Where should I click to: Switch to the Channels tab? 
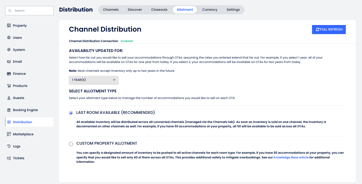click(111, 10)
